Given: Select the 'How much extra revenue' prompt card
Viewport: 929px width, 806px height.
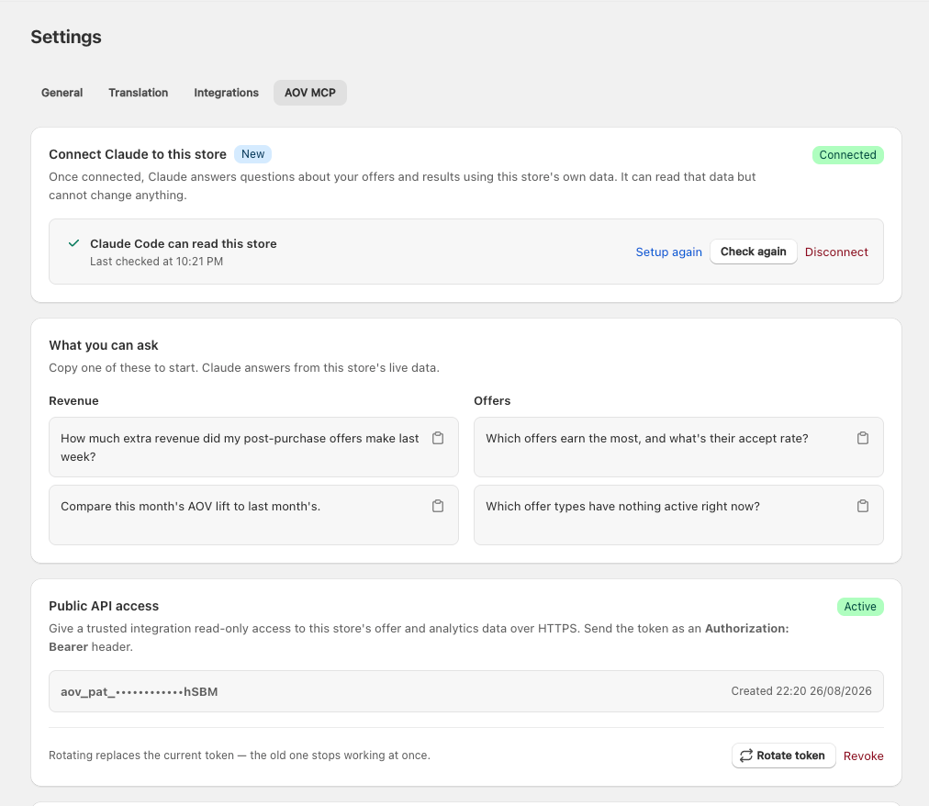Looking at the screenshot, I should (x=253, y=447).
